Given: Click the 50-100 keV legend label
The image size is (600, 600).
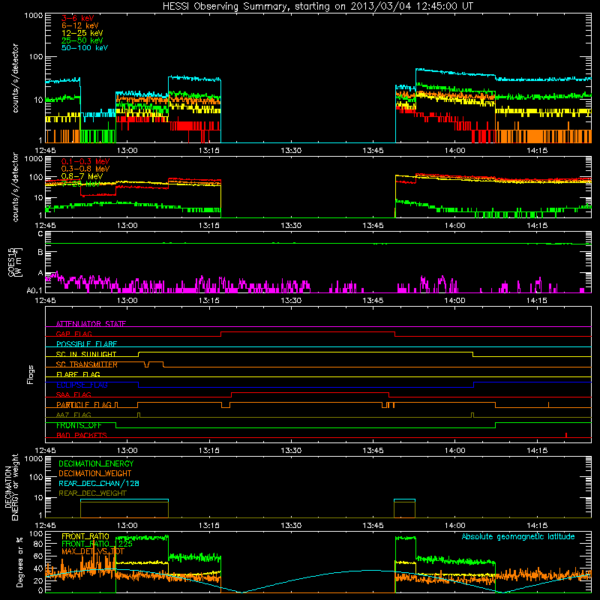Looking at the screenshot, I should (x=85, y=48).
